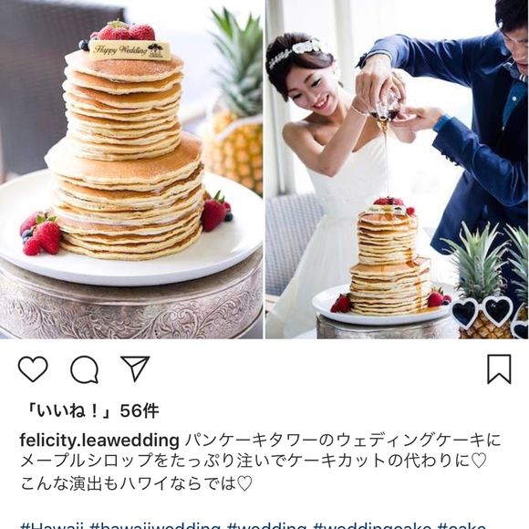529x529 pixels.
Task: Tap the syrup bottle in the couple's hands
Action: pyautogui.click(x=388, y=107)
